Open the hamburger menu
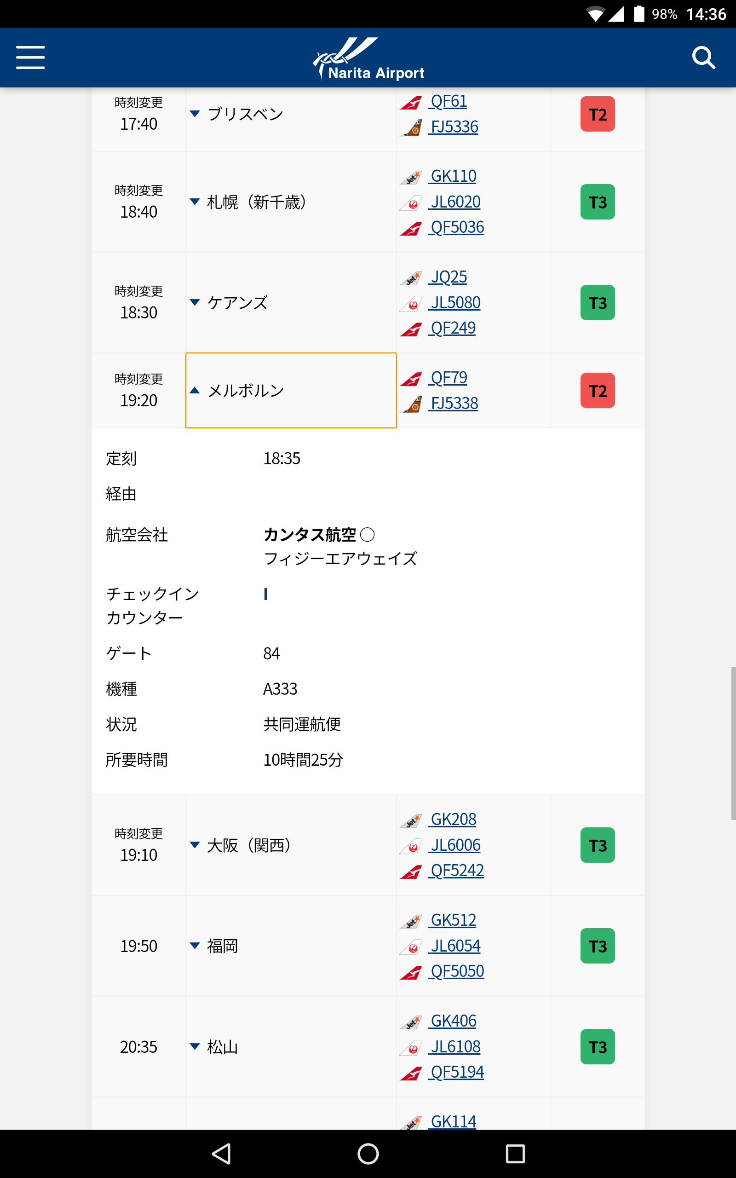The height and width of the screenshot is (1178, 736). [x=30, y=58]
